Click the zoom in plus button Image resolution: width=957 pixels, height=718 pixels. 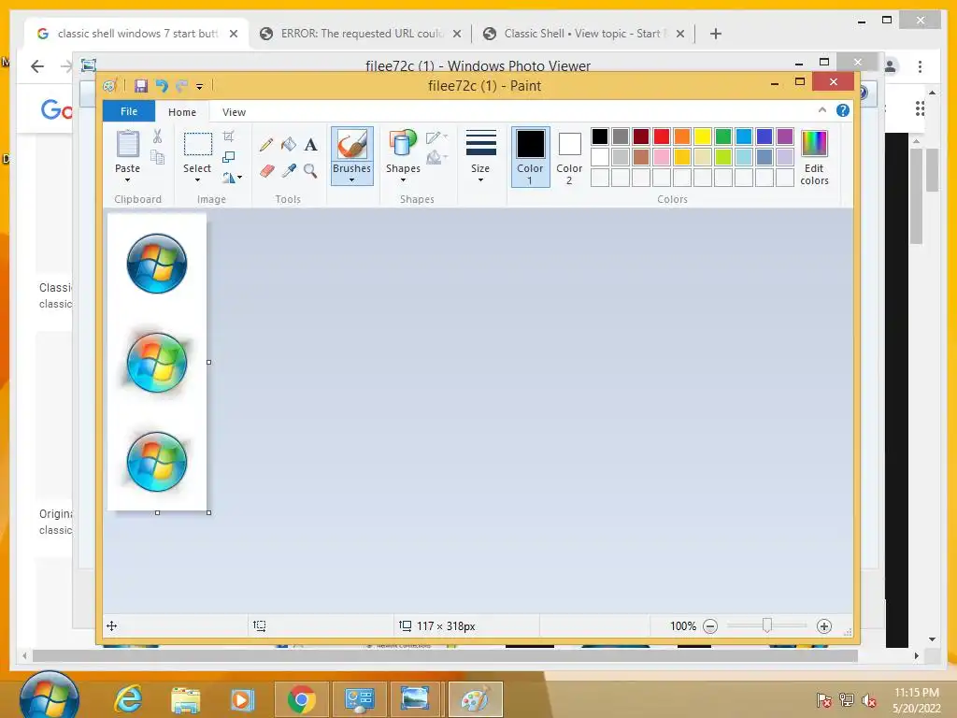coord(824,625)
